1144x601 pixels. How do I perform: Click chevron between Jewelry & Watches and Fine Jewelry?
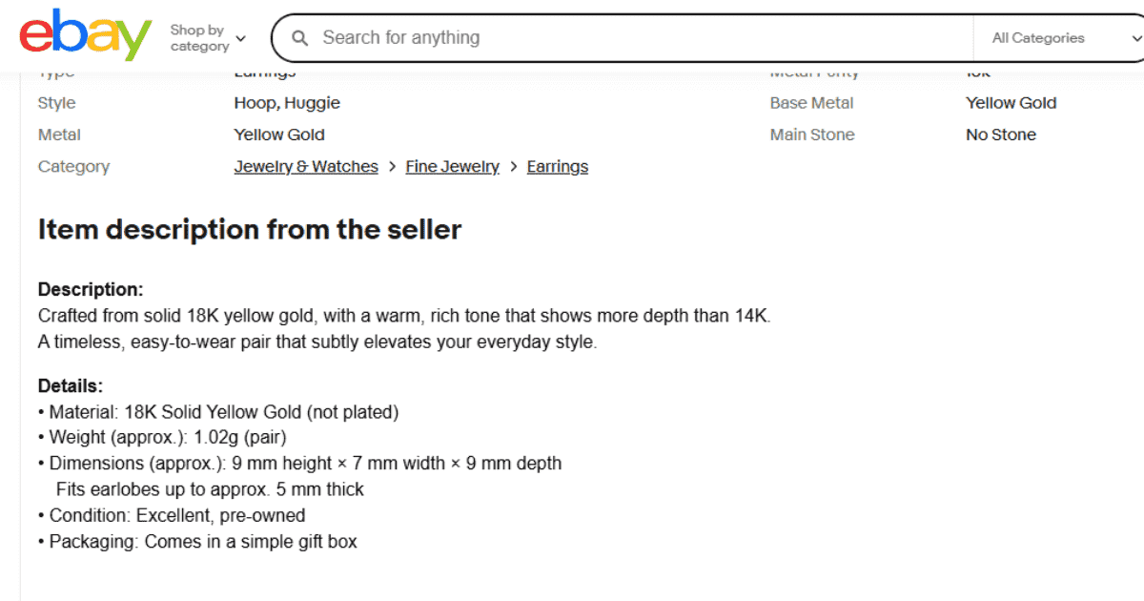(x=392, y=166)
